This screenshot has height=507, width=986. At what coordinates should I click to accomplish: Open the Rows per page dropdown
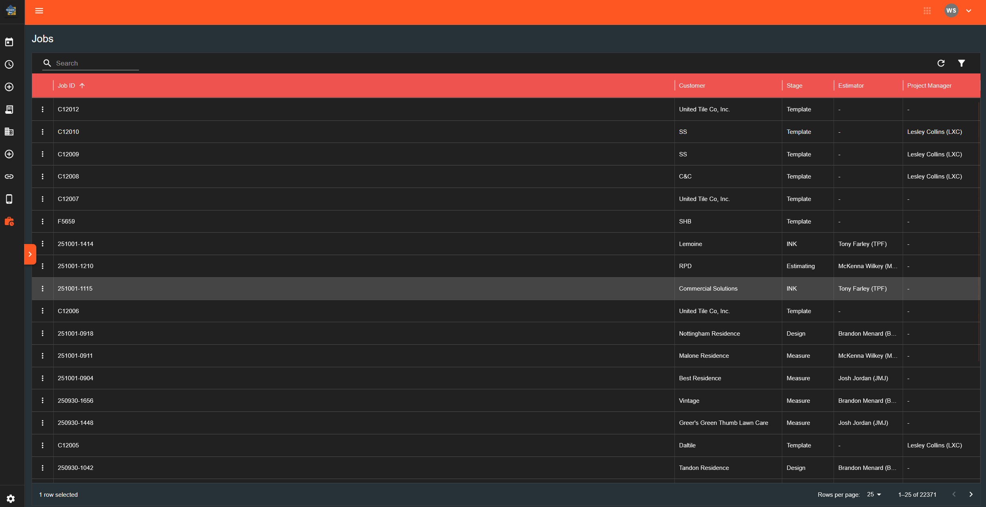873,494
